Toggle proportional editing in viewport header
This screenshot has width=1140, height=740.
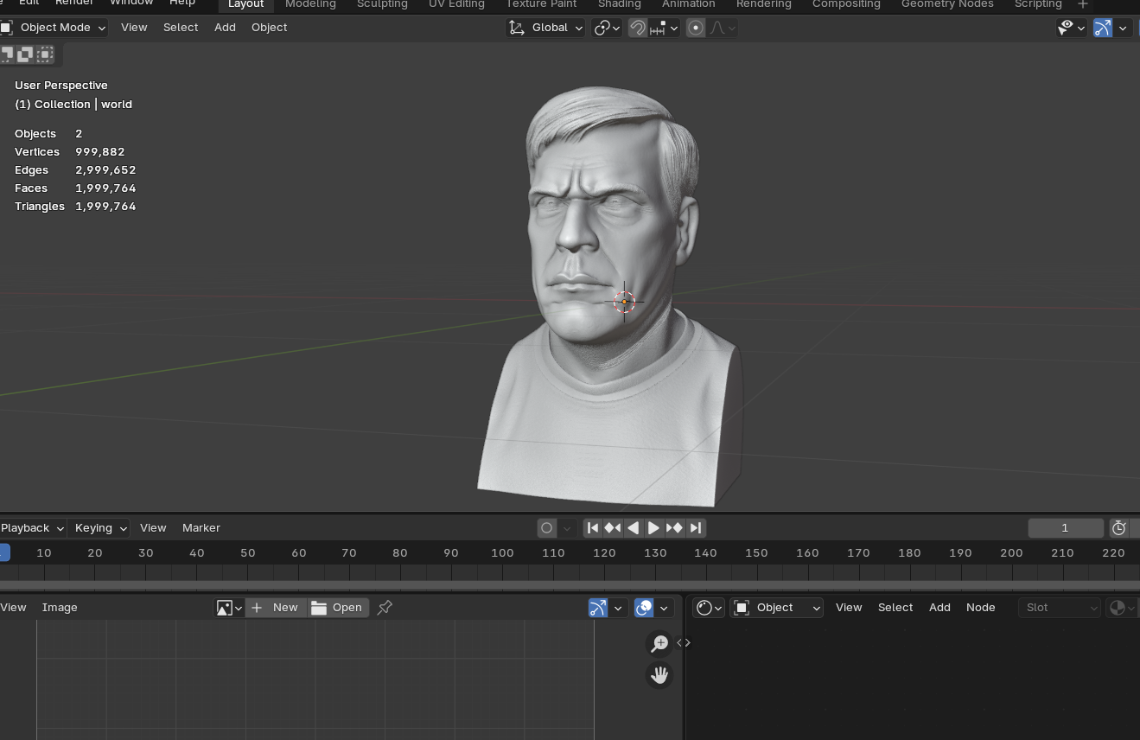(x=696, y=28)
